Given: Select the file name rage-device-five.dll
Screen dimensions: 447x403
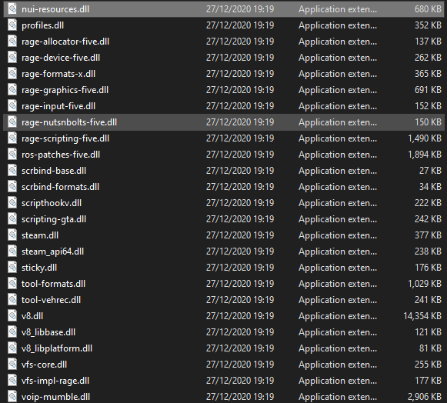Looking at the screenshot, I should [x=61, y=58].
